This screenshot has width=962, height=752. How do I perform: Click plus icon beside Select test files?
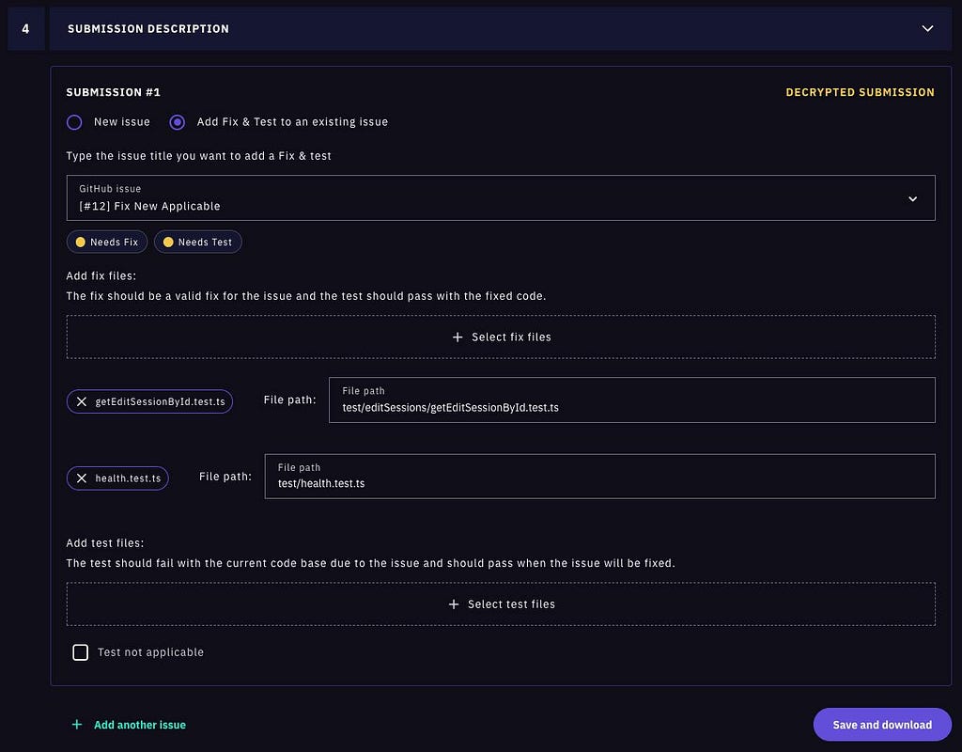coord(454,604)
